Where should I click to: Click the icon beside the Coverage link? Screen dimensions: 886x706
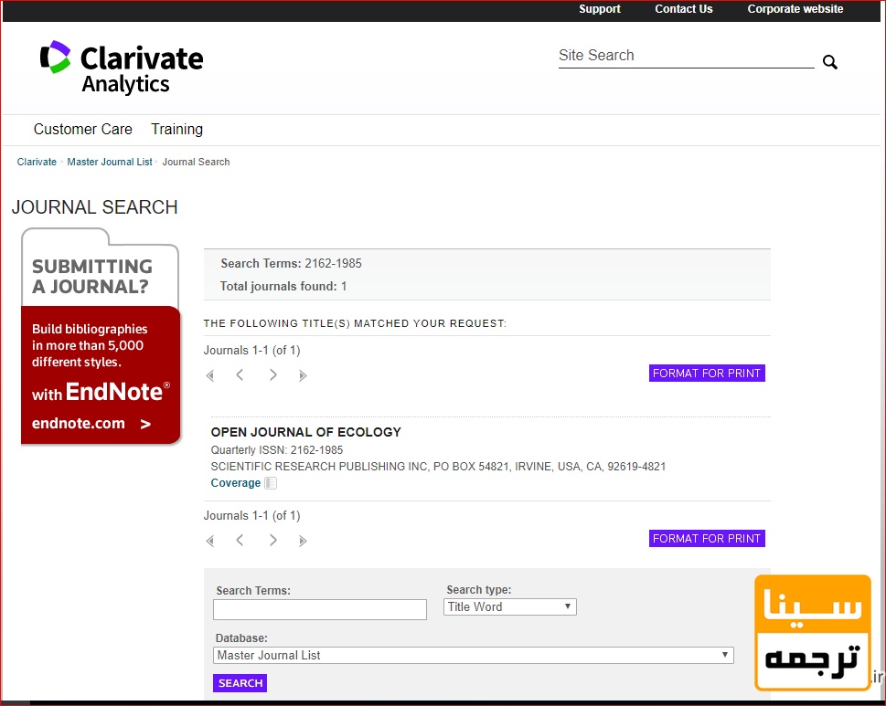click(x=271, y=483)
